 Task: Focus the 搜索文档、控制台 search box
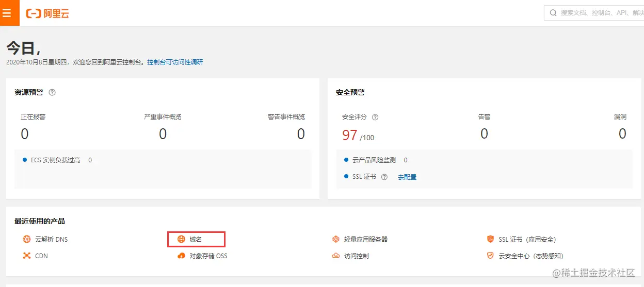pyautogui.click(x=594, y=13)
